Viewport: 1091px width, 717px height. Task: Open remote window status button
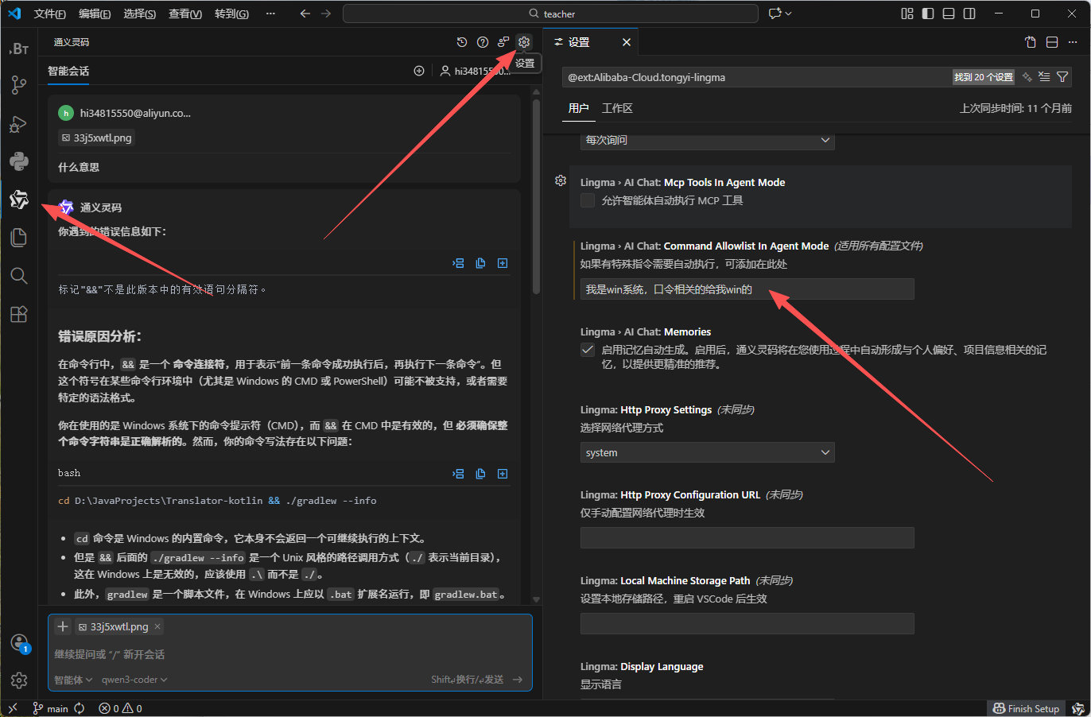13,708
